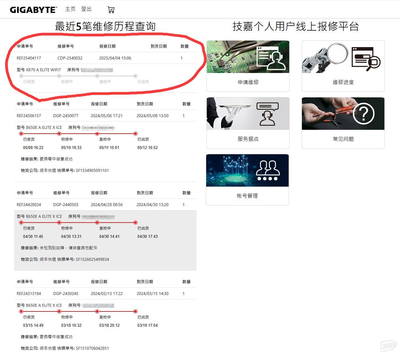Click heading 最近5笔维修历程查询
The image size is (400, 355).
pyautogui.click(x=105, y=26)
